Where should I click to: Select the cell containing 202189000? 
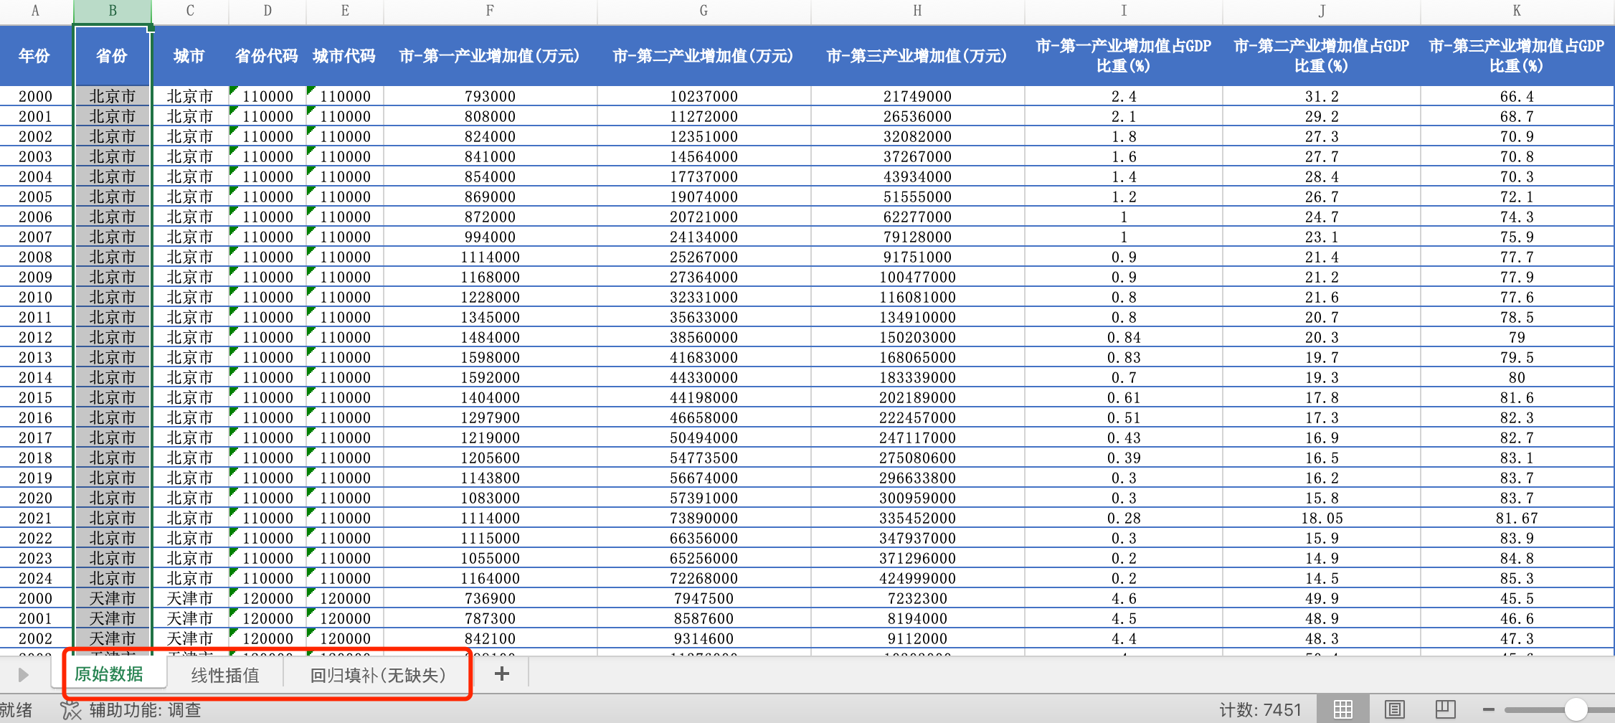click(x=917, y=397)
